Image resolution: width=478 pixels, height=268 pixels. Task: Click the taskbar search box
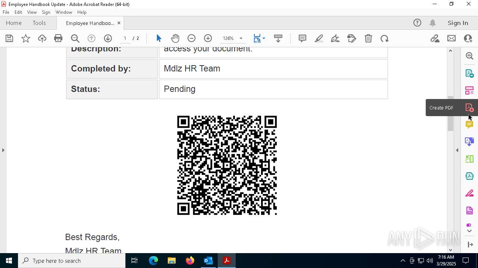point(72,261)
